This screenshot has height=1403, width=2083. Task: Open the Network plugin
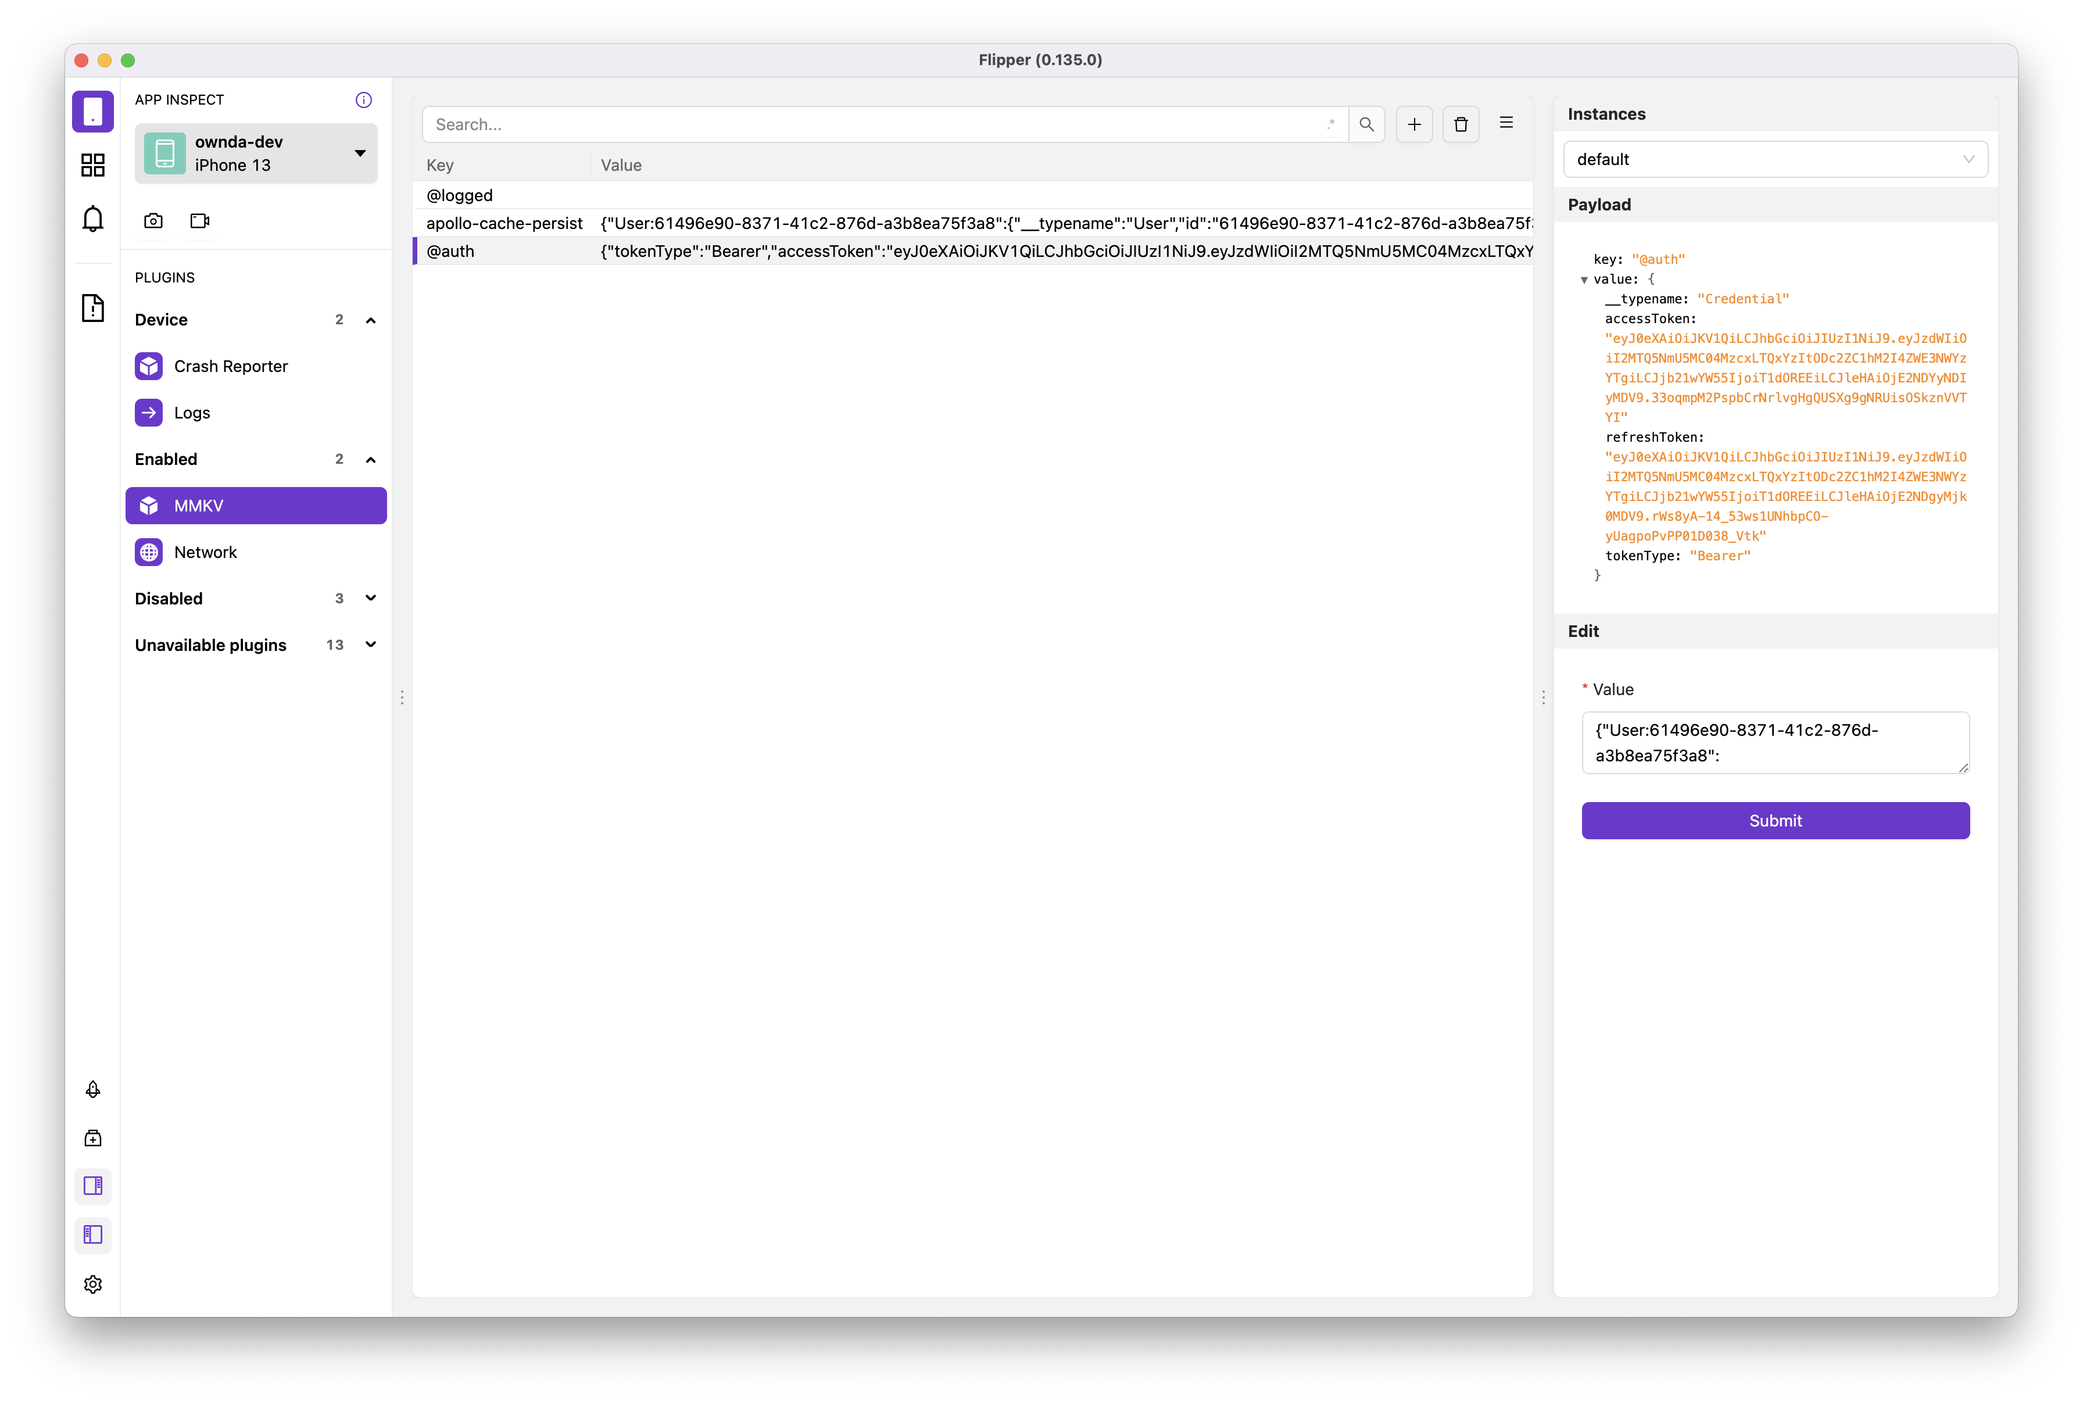(x=206, y=552)
